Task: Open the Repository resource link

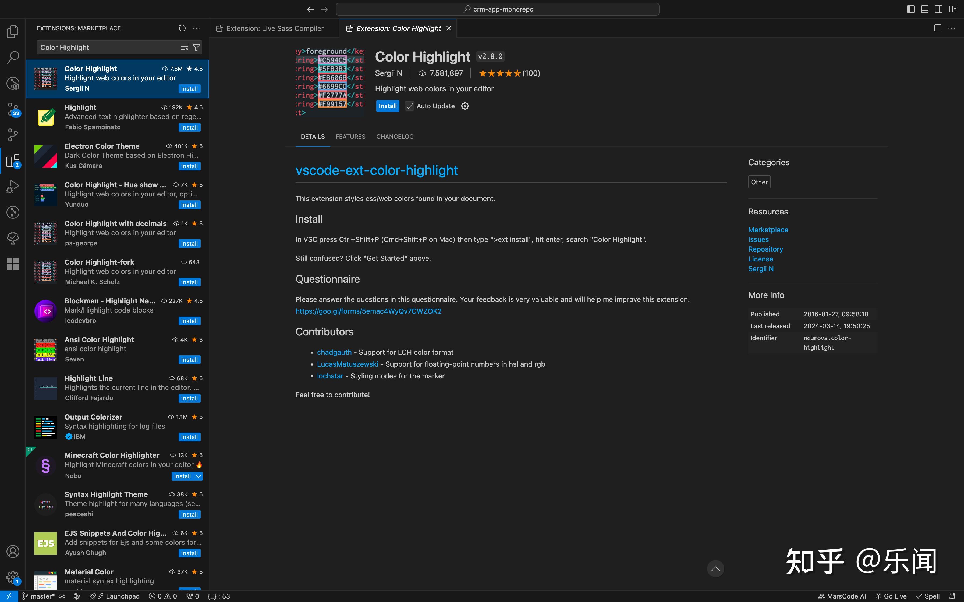Action: point(765,249)
